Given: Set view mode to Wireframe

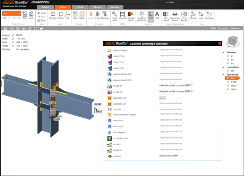Looking at the screenshot, I should [x=236, y=28].
